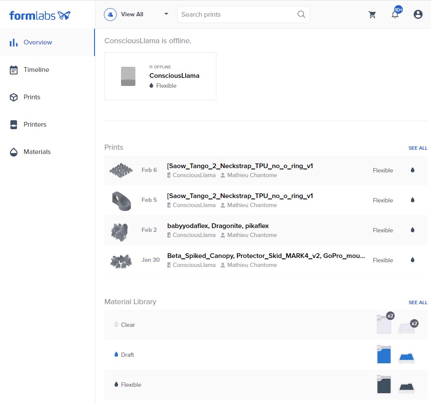
Task: Click the Flexible resin cartridge icon
Action: click(384, 384)
